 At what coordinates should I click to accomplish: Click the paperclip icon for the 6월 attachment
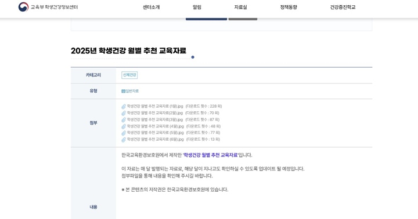click(x=124, y=140)
